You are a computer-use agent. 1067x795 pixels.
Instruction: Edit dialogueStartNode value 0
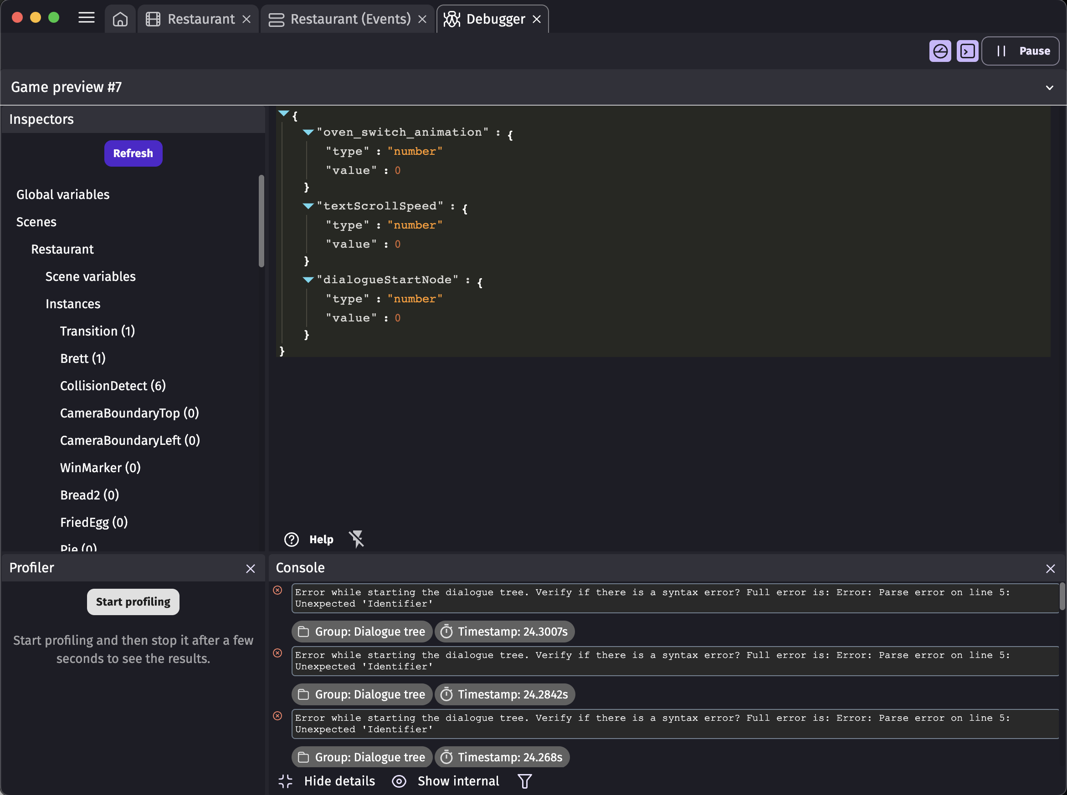(x=398, y=318)
